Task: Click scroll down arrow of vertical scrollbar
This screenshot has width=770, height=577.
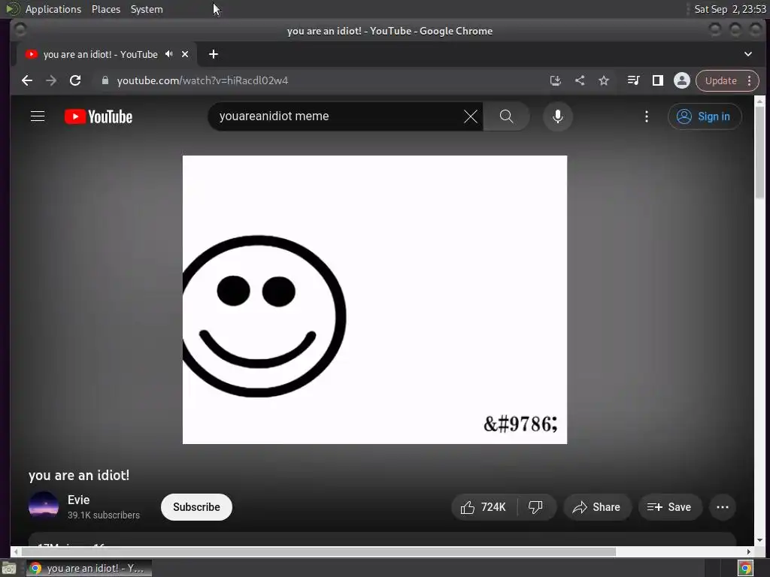Action: 759,540
